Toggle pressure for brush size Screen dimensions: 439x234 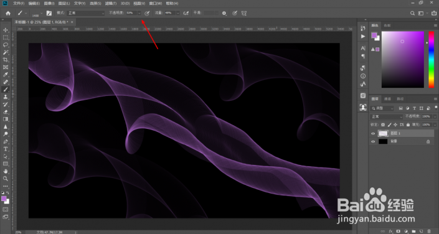tap(235, 13)
